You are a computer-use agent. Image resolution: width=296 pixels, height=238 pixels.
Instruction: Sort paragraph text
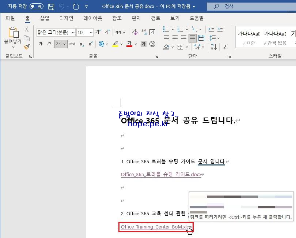point(213,47)
